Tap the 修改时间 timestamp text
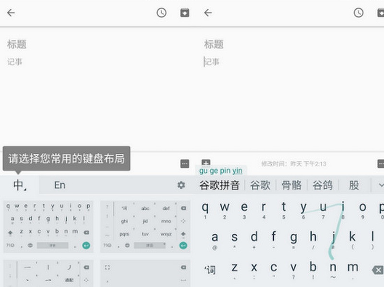This screenshot has height=287, width=384. click(294, 164)
